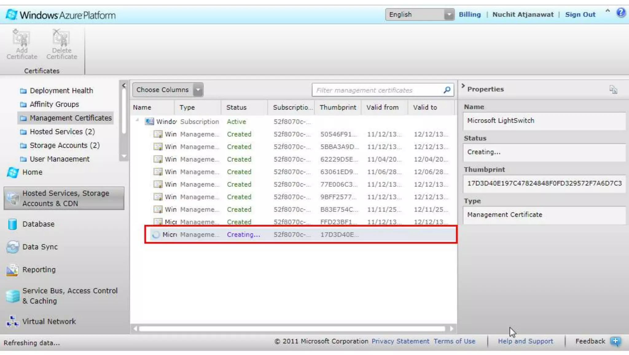Click the Feedback plus icon
Screen dimensions: 629x355
point(615,341)
